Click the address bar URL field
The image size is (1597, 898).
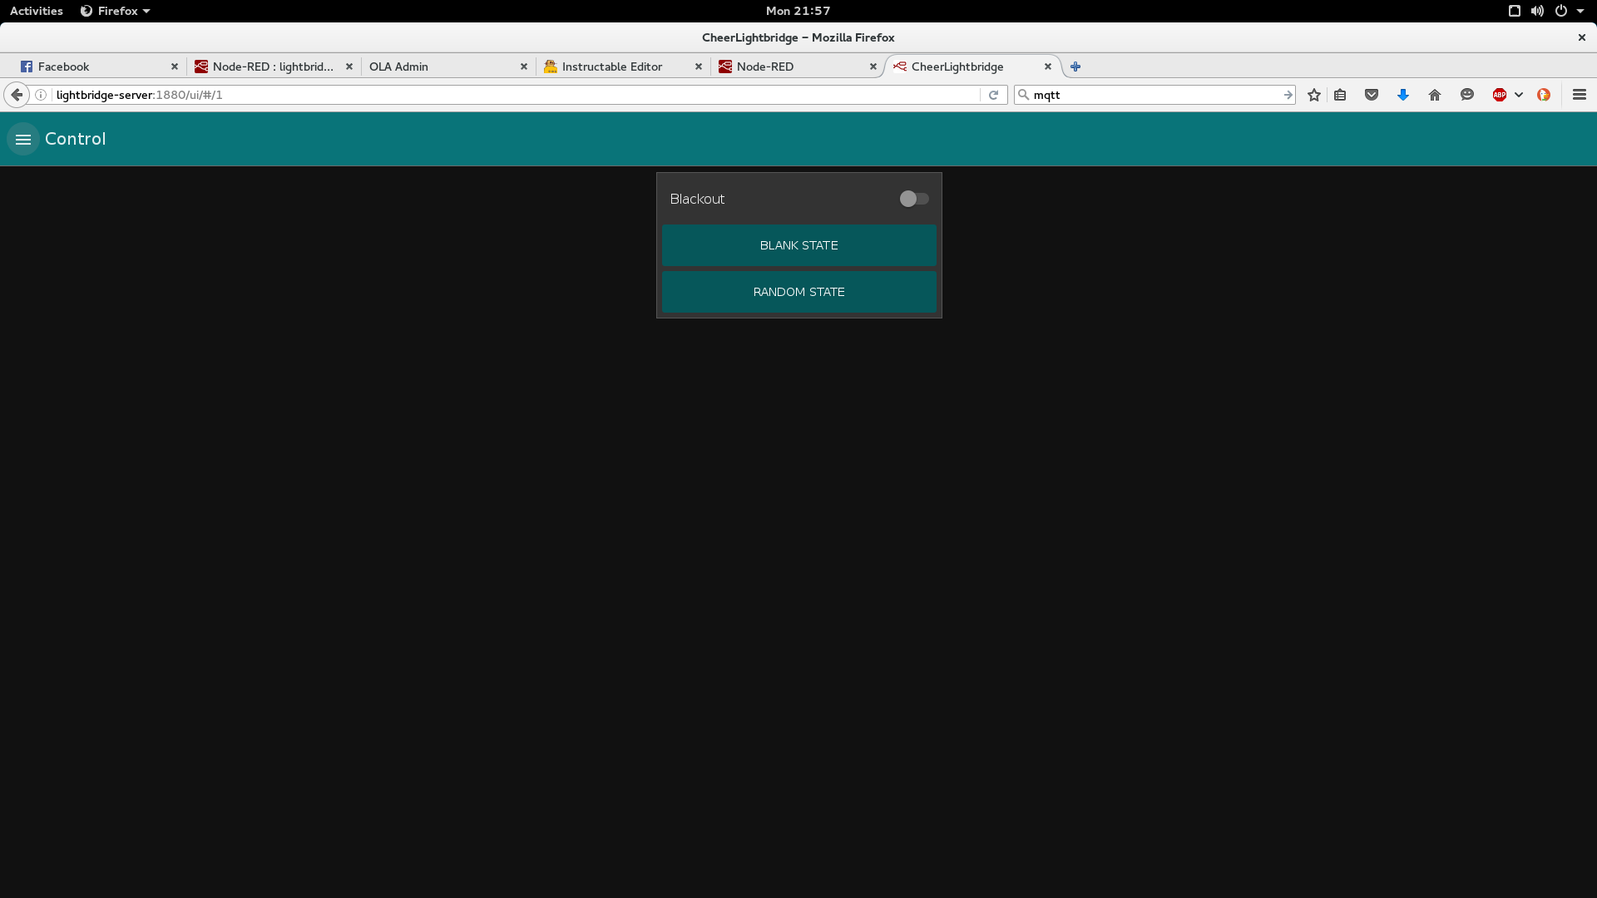pyautogui.click(x=516, y=95)
